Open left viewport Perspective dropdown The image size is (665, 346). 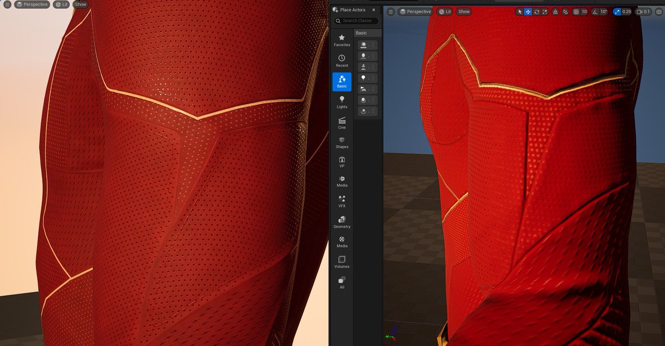click(x=33, y=4)
